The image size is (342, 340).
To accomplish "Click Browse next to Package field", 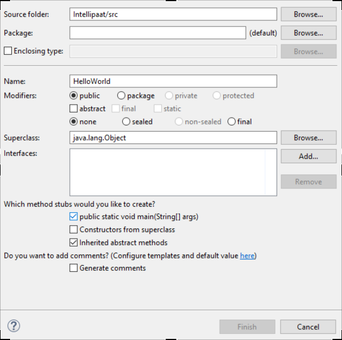I will point(308,33).
